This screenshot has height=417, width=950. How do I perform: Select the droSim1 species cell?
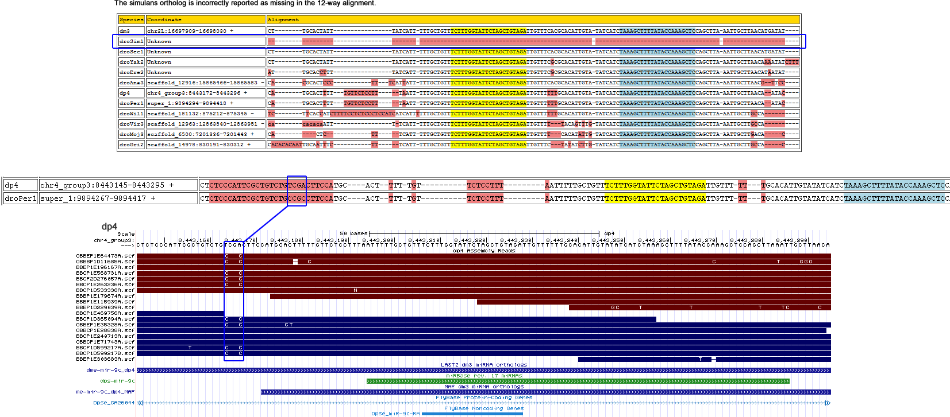tap(131, 41)
